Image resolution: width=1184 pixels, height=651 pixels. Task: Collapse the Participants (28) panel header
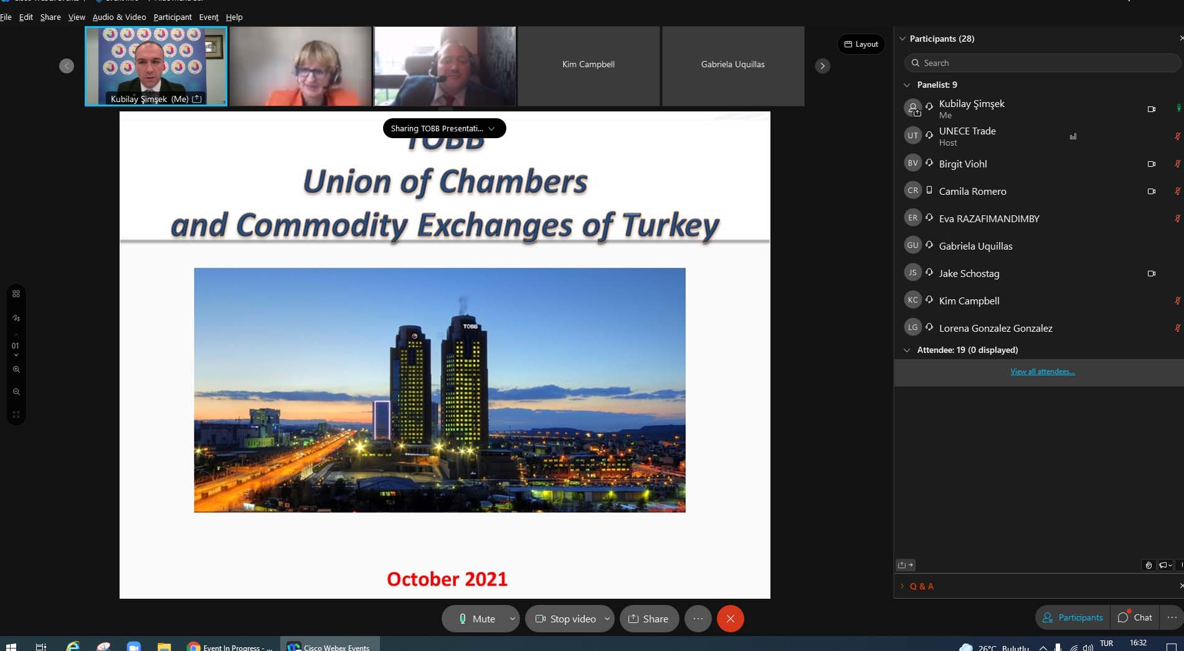pyautogui.click(x=902, y=39)
